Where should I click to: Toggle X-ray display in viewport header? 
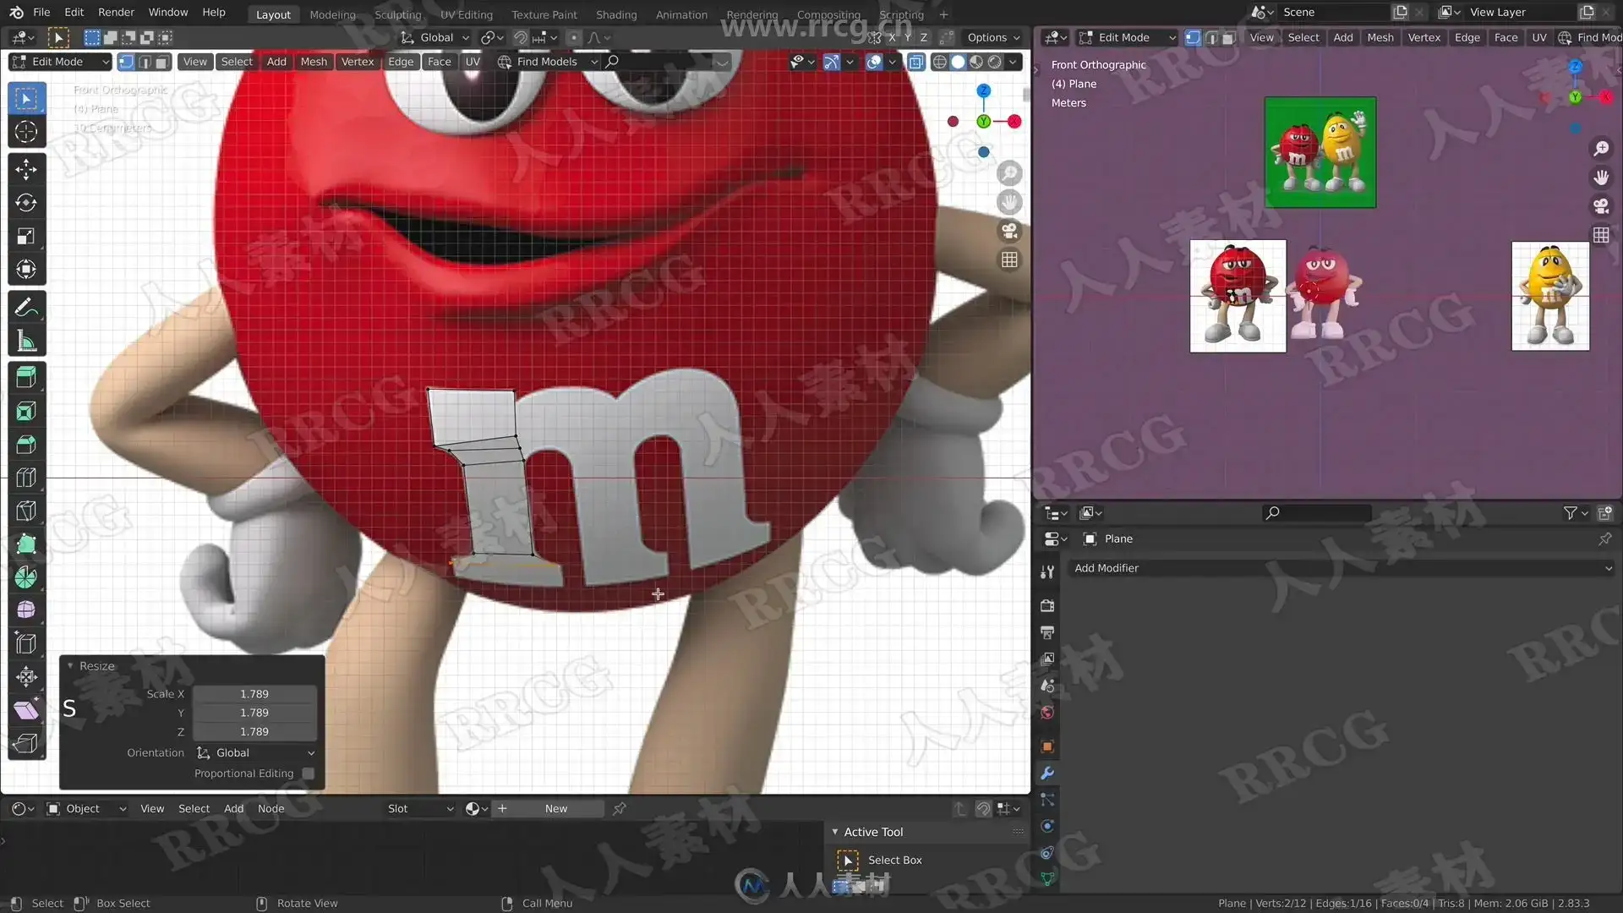pos(915,62)
